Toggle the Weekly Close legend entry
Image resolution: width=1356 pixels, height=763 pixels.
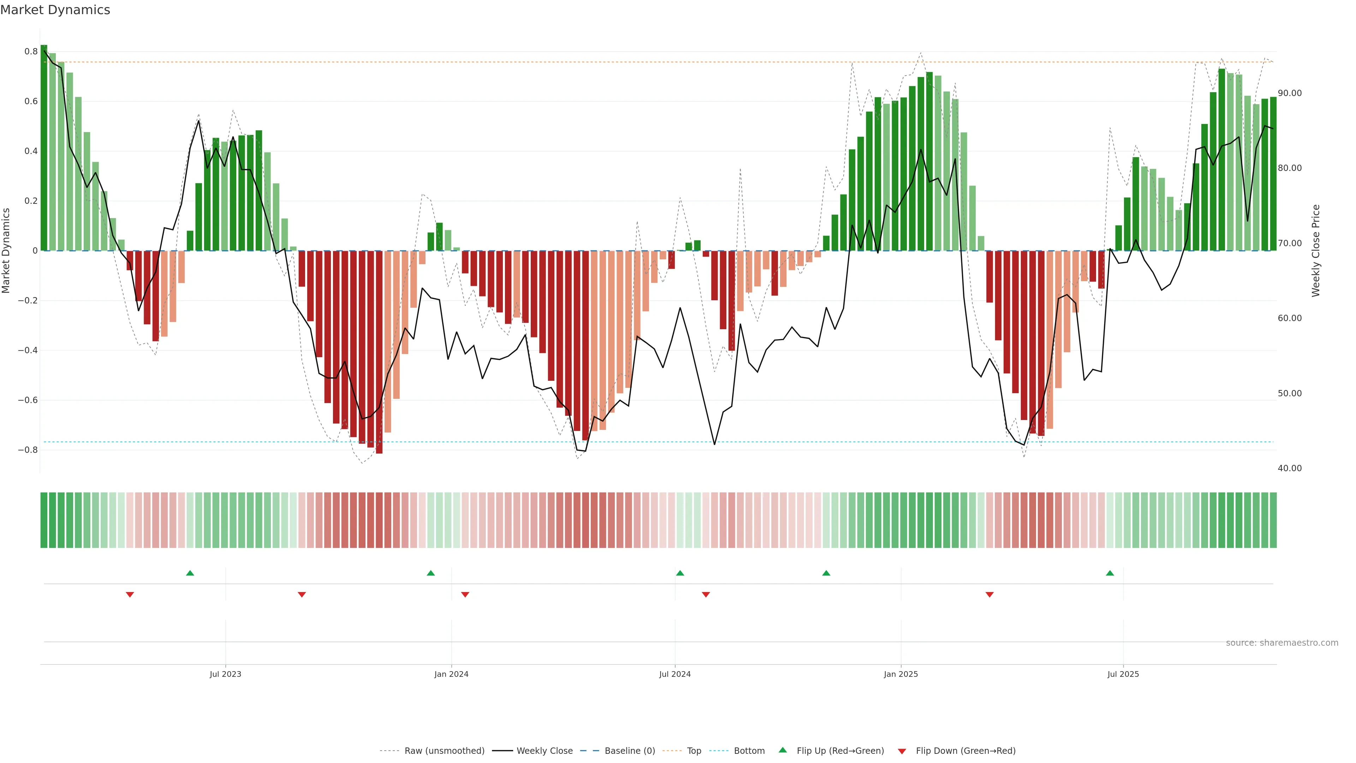click(544, 751)
